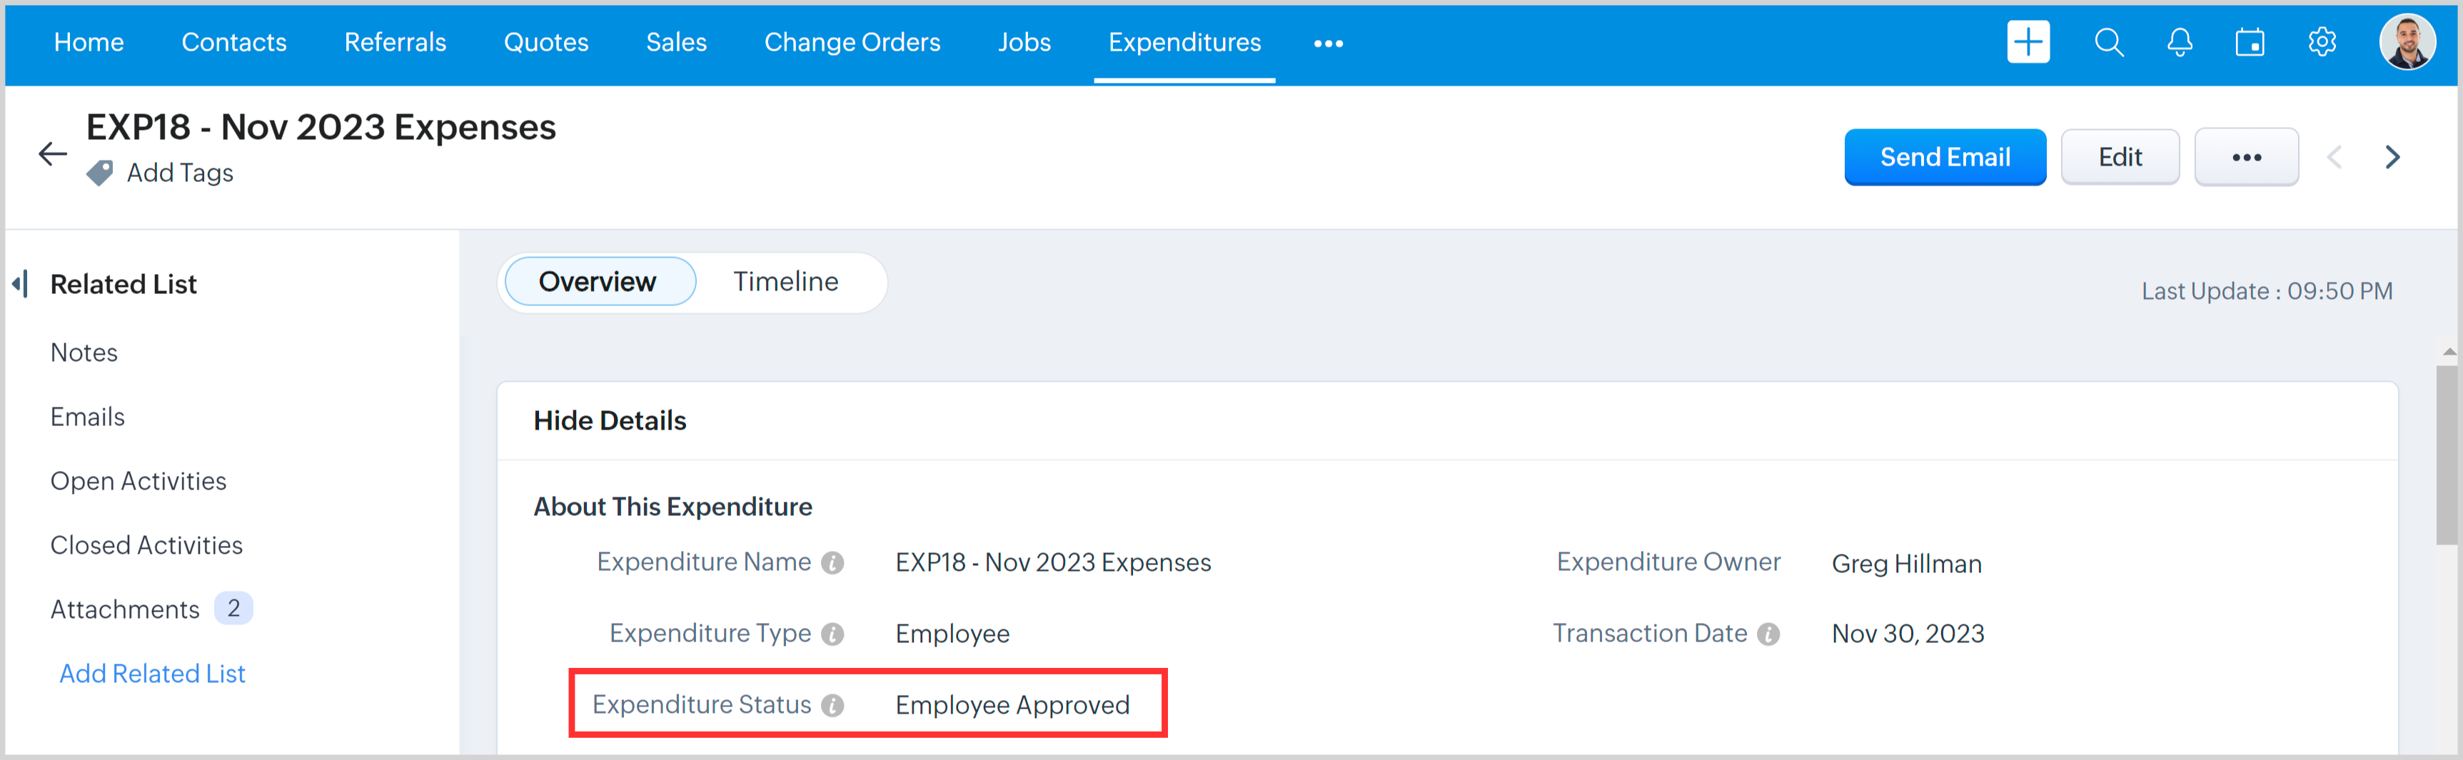Open settings gear icon
Screen dimensions: 2463x760
point(2322,42)
